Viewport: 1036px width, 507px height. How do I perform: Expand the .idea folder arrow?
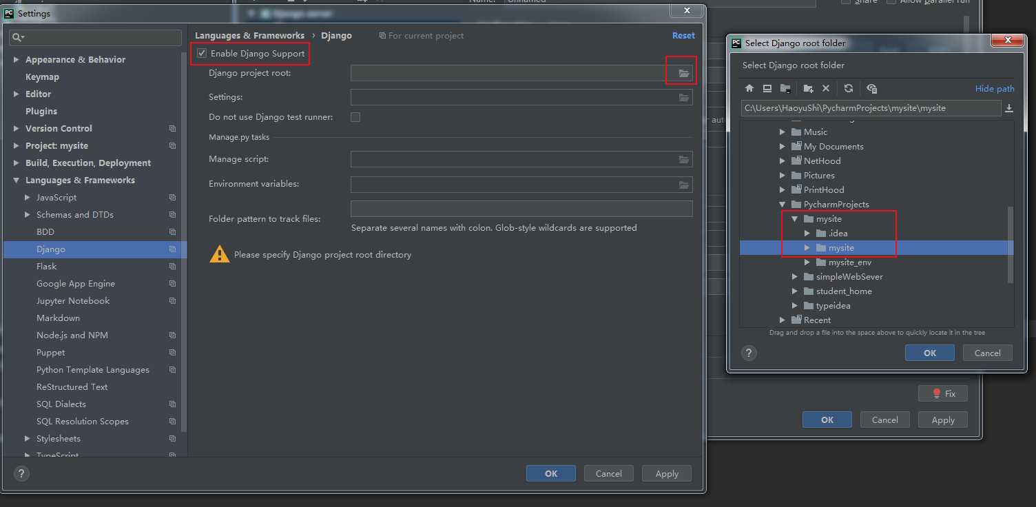coord(807,234)
